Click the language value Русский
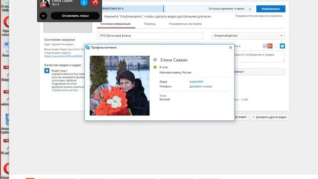The height and width of the screenshot is (179, 318). click(x=164, y=99)
